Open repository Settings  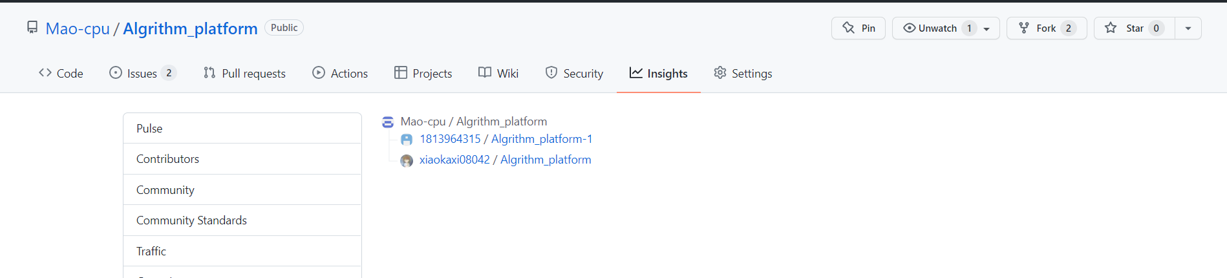pyautogui.click(x=743, y=73)
